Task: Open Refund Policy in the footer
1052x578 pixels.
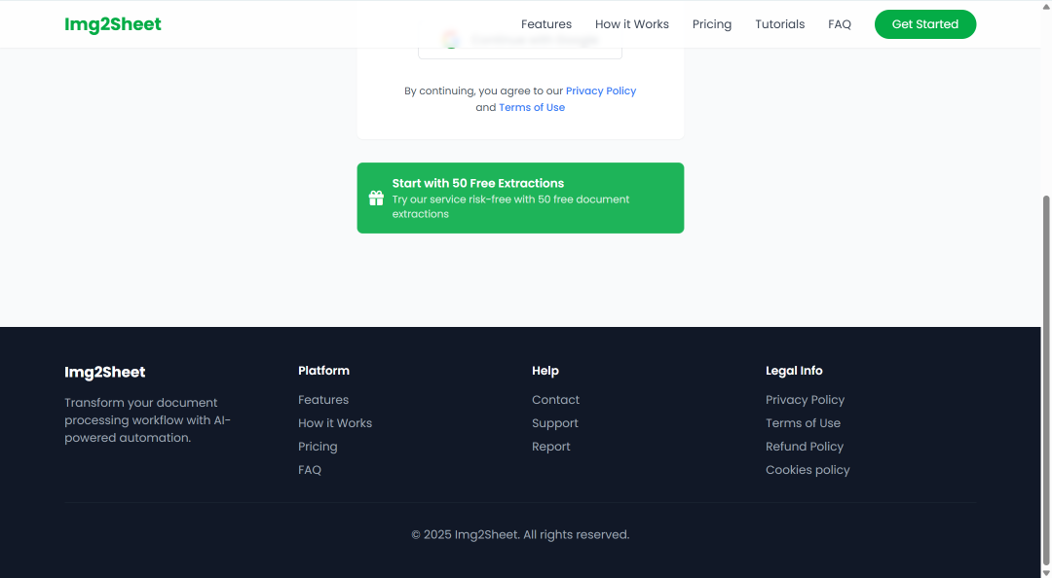Action: tap(804, 447)
